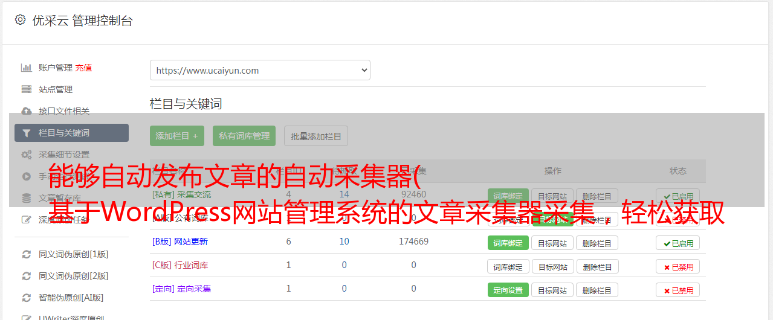773x320 pixels.
Task: Click the 栏目与关键词 page heading
Action: 186,104
